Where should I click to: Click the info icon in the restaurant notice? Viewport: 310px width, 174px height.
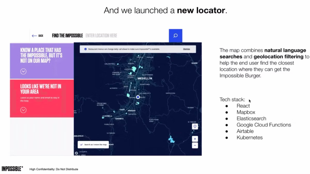[86, 49]
